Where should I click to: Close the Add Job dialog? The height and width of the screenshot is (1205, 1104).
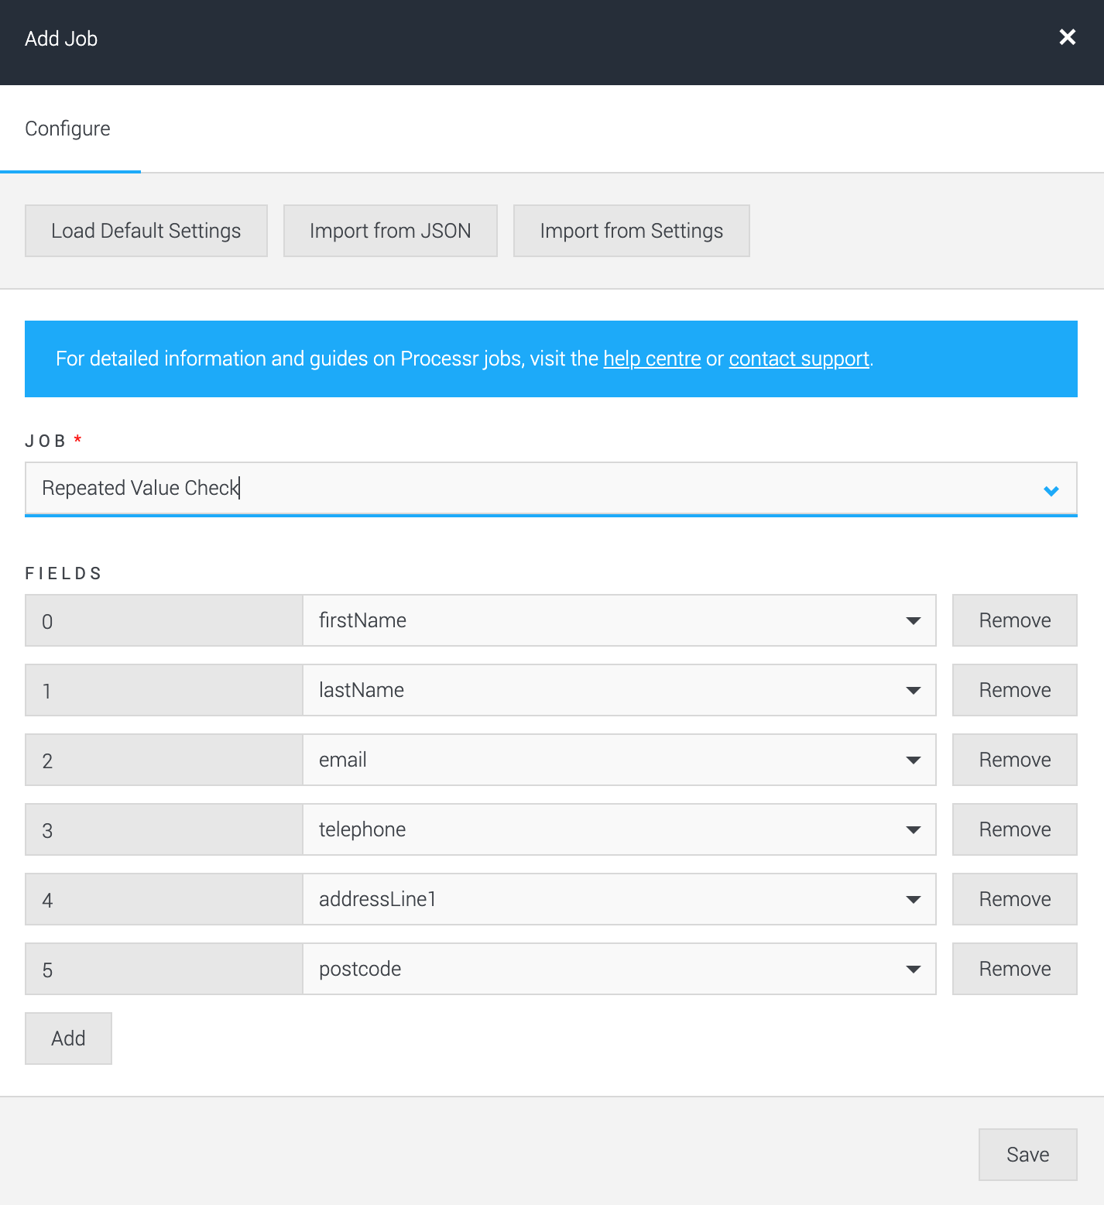pyautogui.click(x=1068, y=37)
